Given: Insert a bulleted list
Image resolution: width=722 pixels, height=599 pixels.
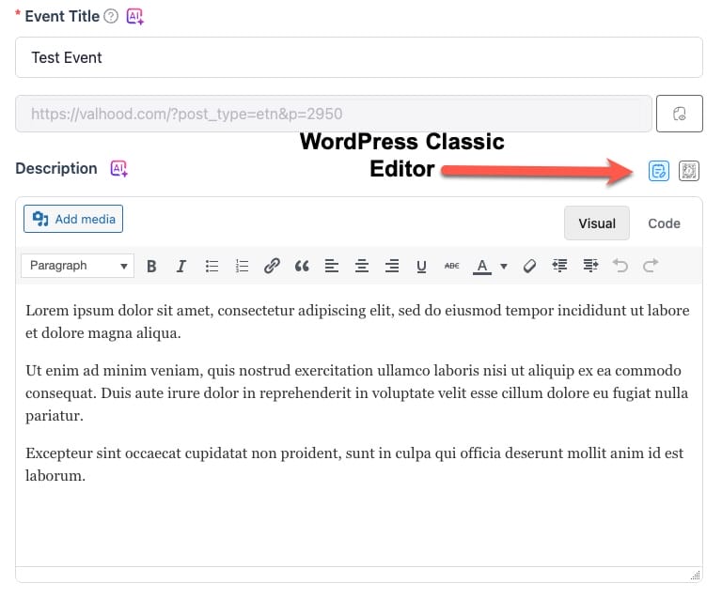Looking at the screenshot, I should 212,266.
